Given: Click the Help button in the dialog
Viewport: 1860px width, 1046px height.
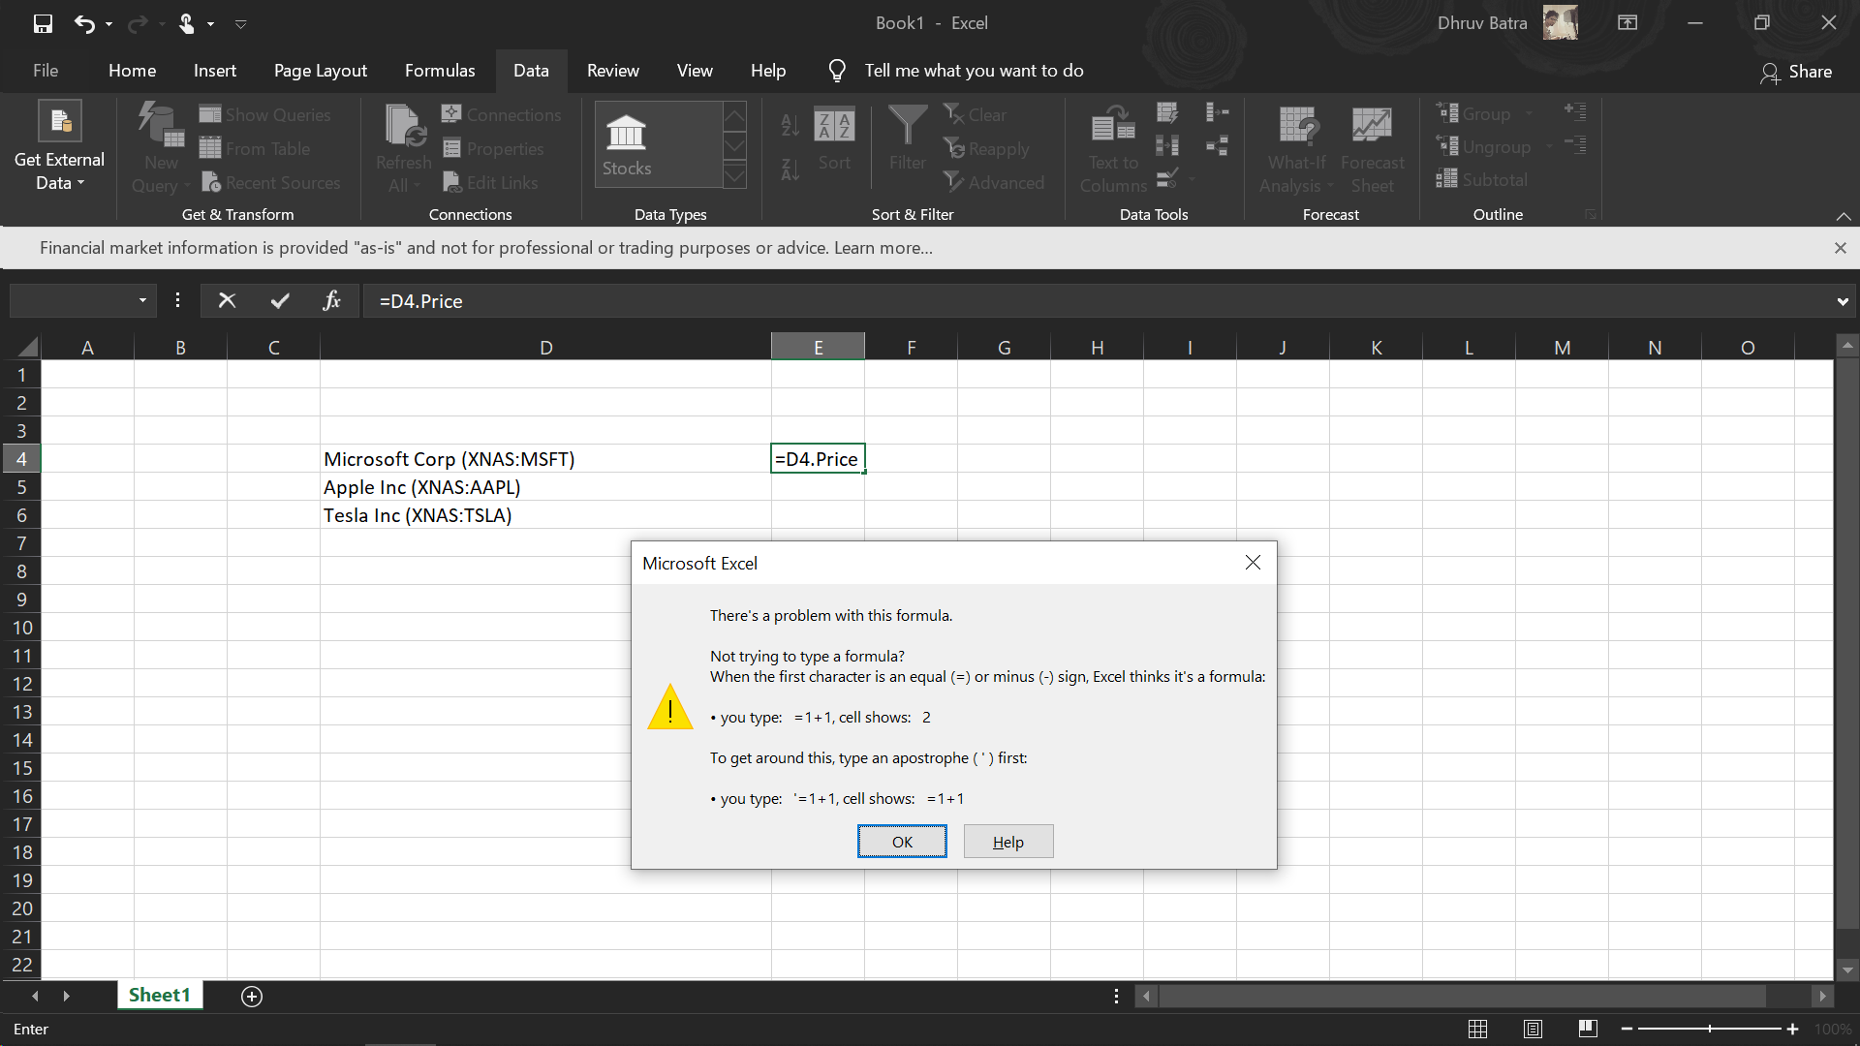Looking at the screenshot, I should coord(1008,842).
